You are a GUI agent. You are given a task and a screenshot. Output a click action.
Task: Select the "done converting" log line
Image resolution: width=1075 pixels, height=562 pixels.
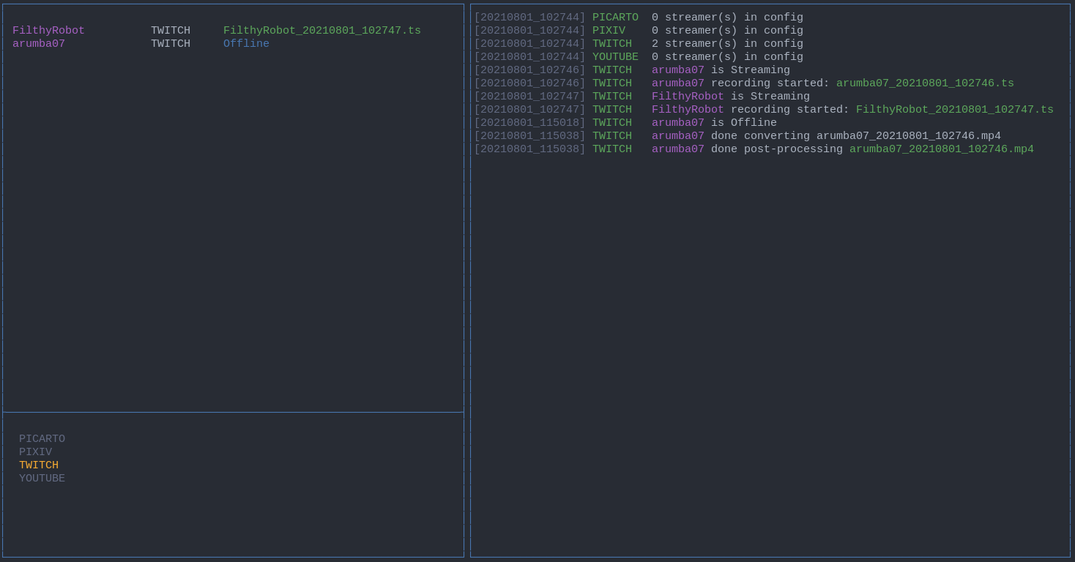coord(826,136)
